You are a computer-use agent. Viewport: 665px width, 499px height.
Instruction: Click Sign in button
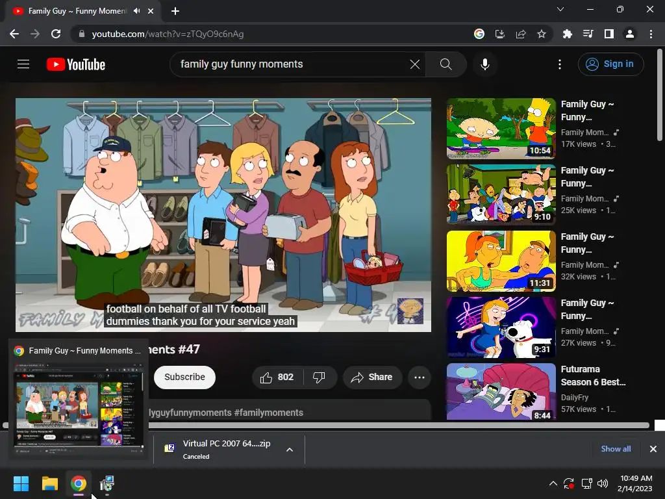point(610,64)
